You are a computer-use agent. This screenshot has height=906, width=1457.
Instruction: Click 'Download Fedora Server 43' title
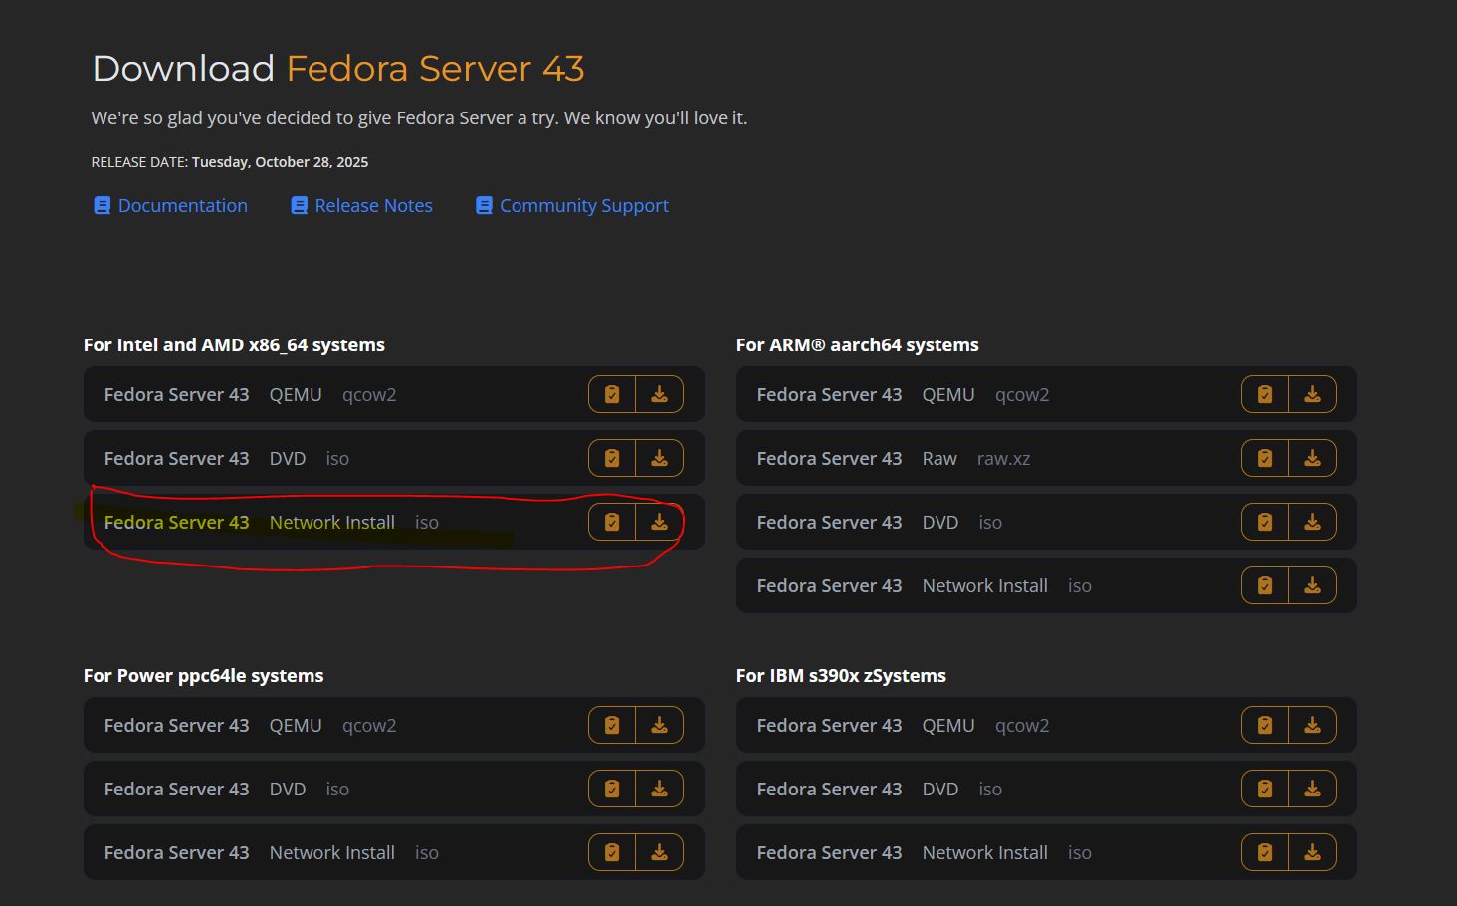[338, 69]
